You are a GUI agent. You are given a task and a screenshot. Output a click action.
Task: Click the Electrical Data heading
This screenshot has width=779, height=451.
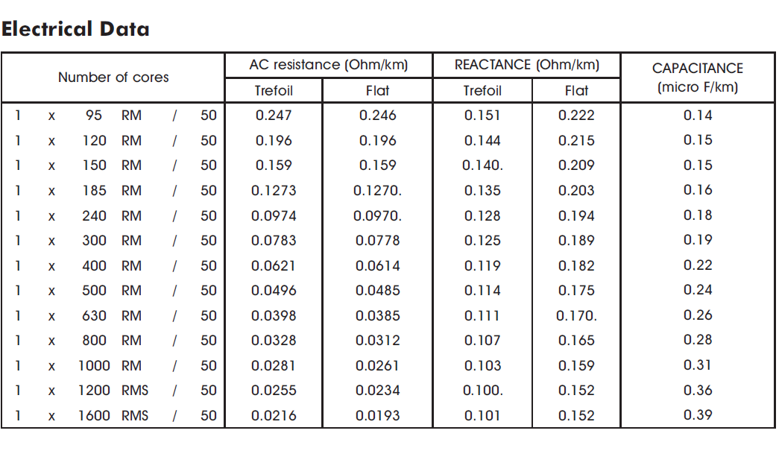pyautogui.click(x=75, y=29)
